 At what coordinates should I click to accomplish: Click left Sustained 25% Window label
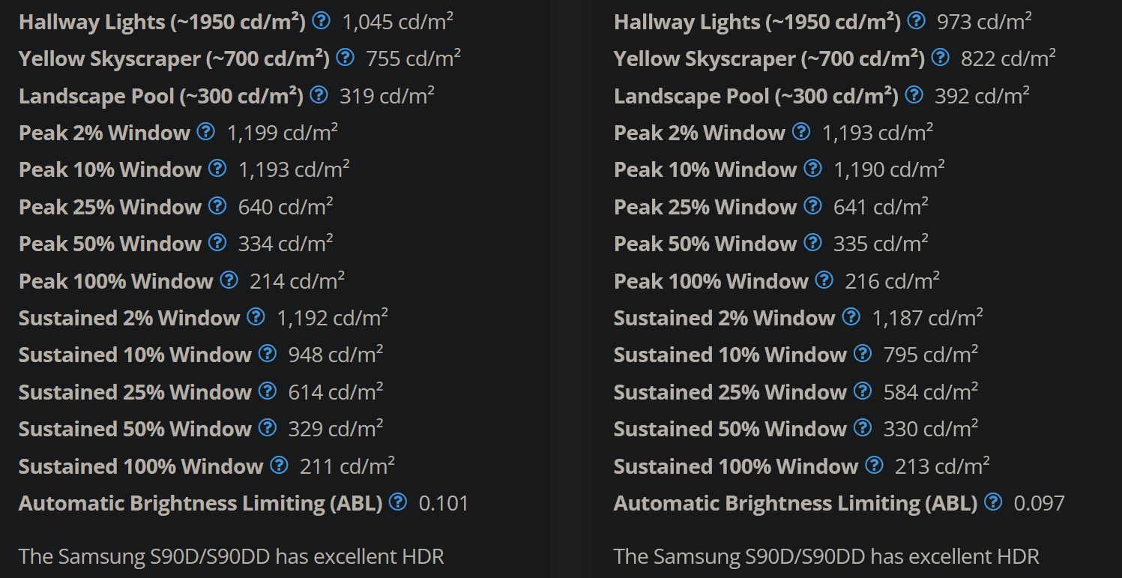click(x=135, y=392)
